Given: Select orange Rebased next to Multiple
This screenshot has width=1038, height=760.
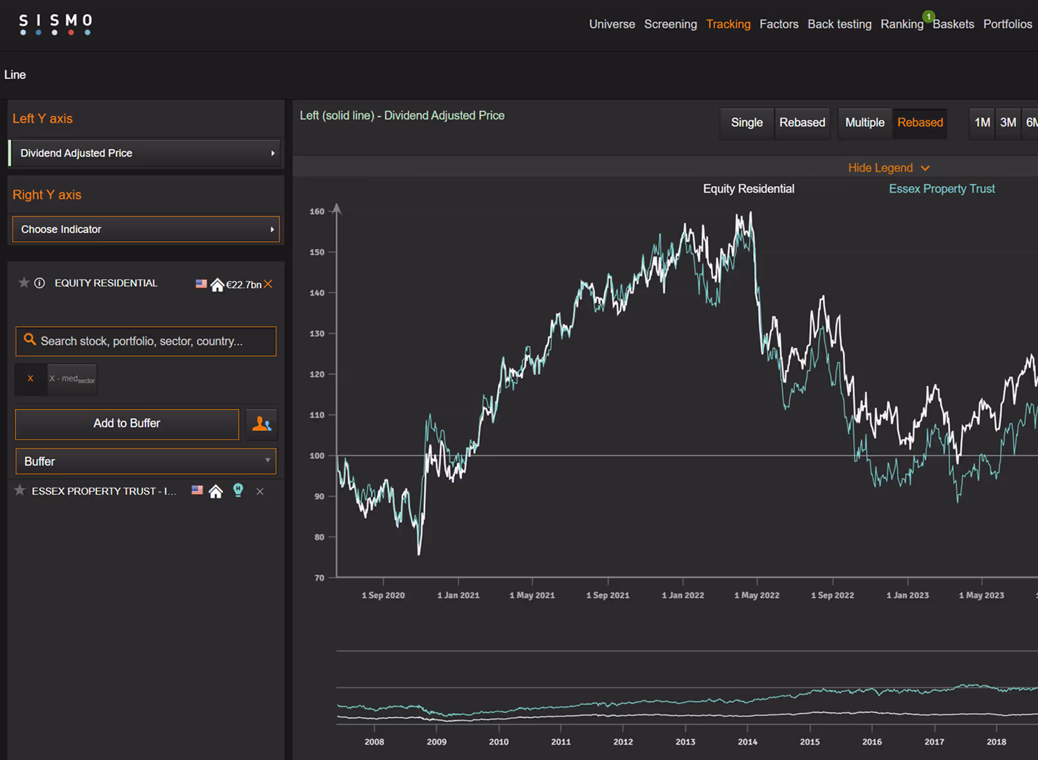Looking at the screenshot, I should pos(920,123).
